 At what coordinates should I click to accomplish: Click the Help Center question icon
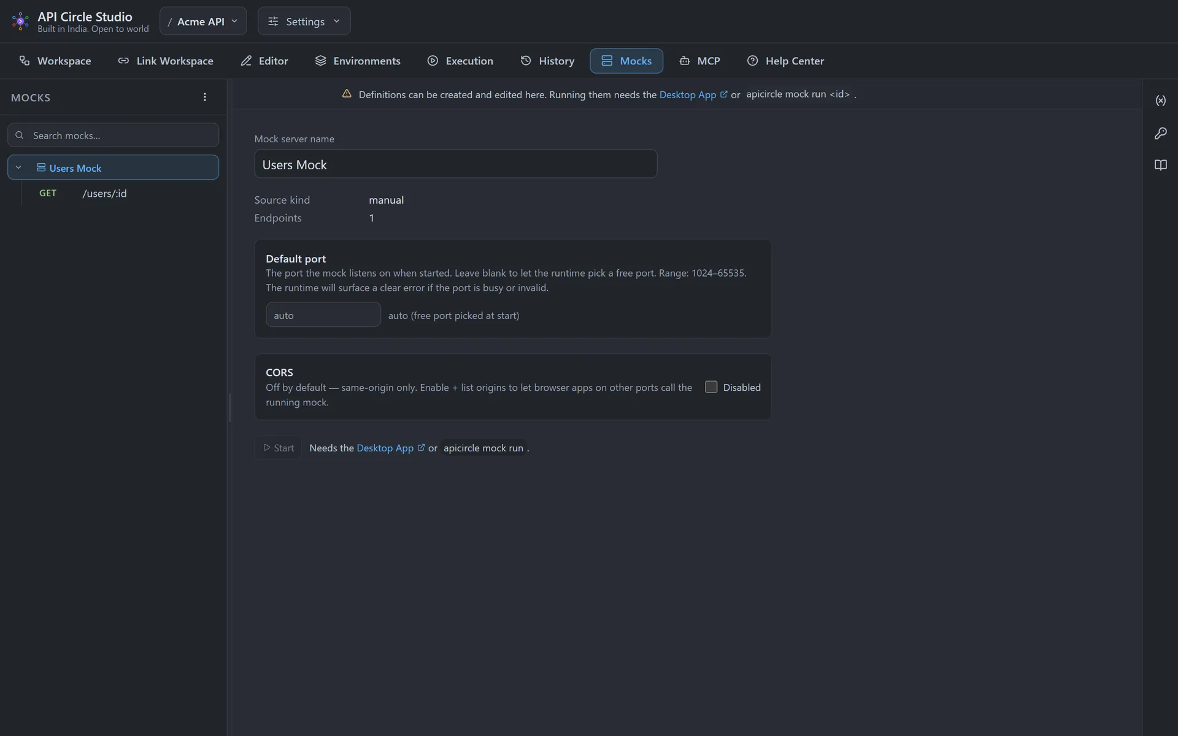click(753, 61)
